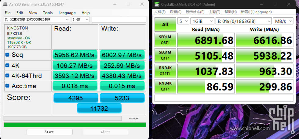Run the RND4K Q1T1 test
Viewport: 299px width, 139px height.
click(165, 86)
